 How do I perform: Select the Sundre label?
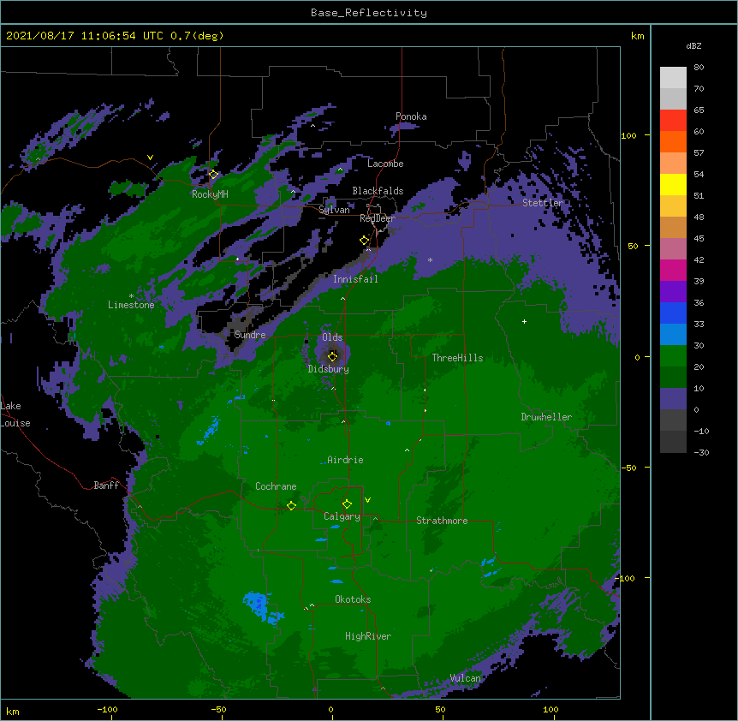pos(250,335)
